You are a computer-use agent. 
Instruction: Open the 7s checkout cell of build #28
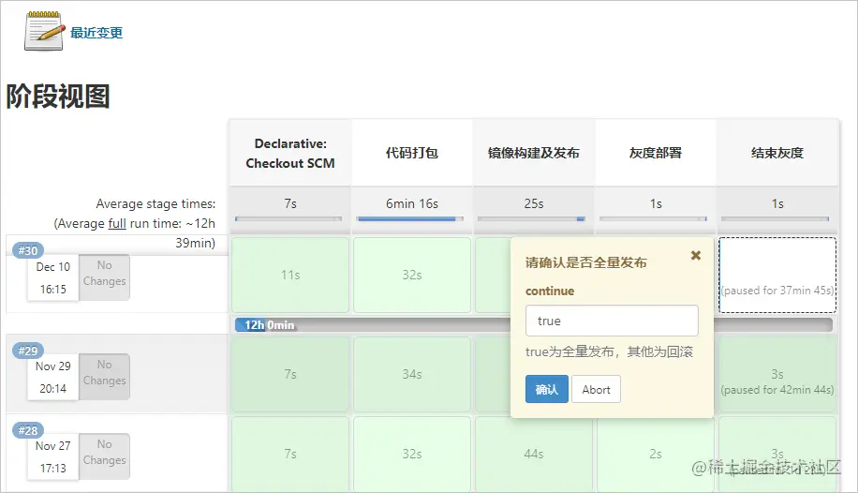[290, 455]
